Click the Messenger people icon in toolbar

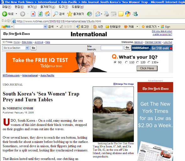coord(135,14)
